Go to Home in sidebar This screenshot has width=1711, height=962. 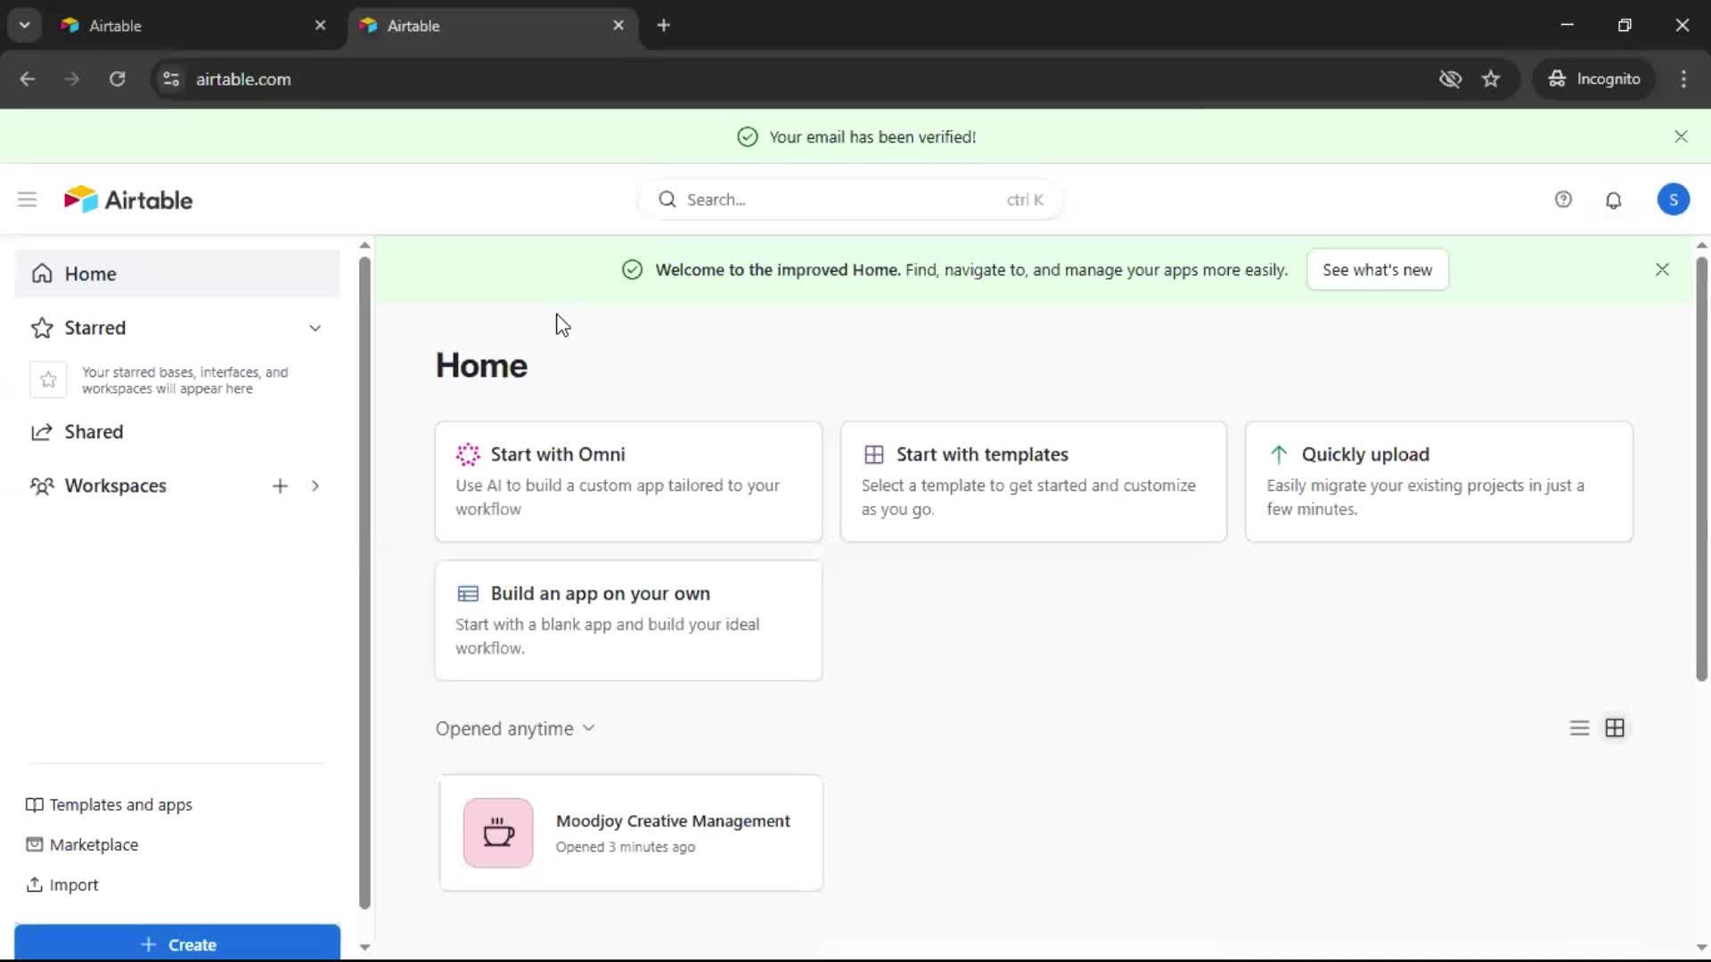(177, 273)
